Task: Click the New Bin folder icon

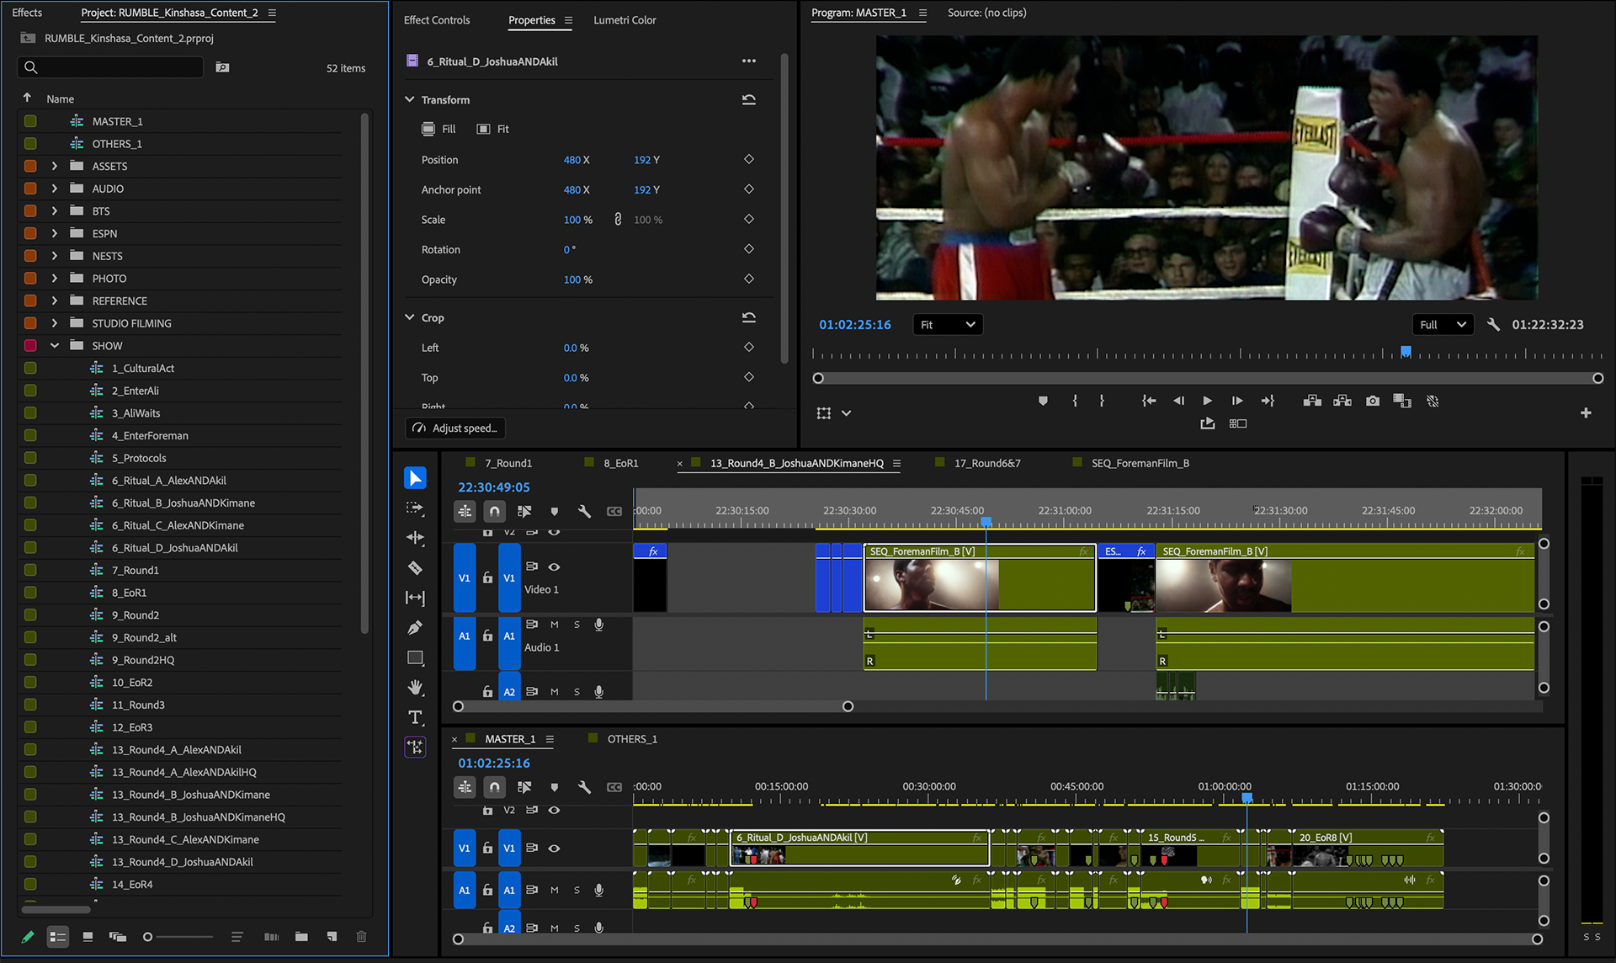Action: click(x=301, y=936)
